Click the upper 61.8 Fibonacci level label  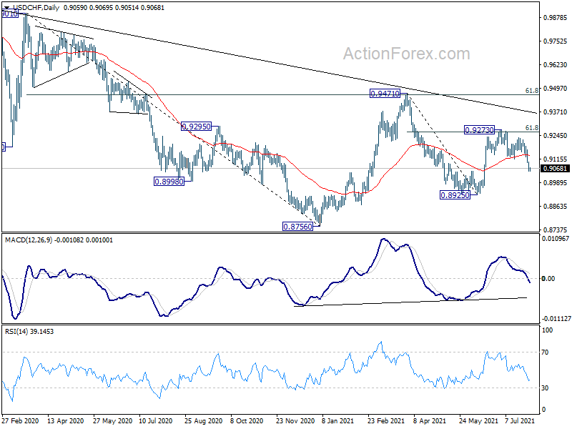(x=531, y=91)
